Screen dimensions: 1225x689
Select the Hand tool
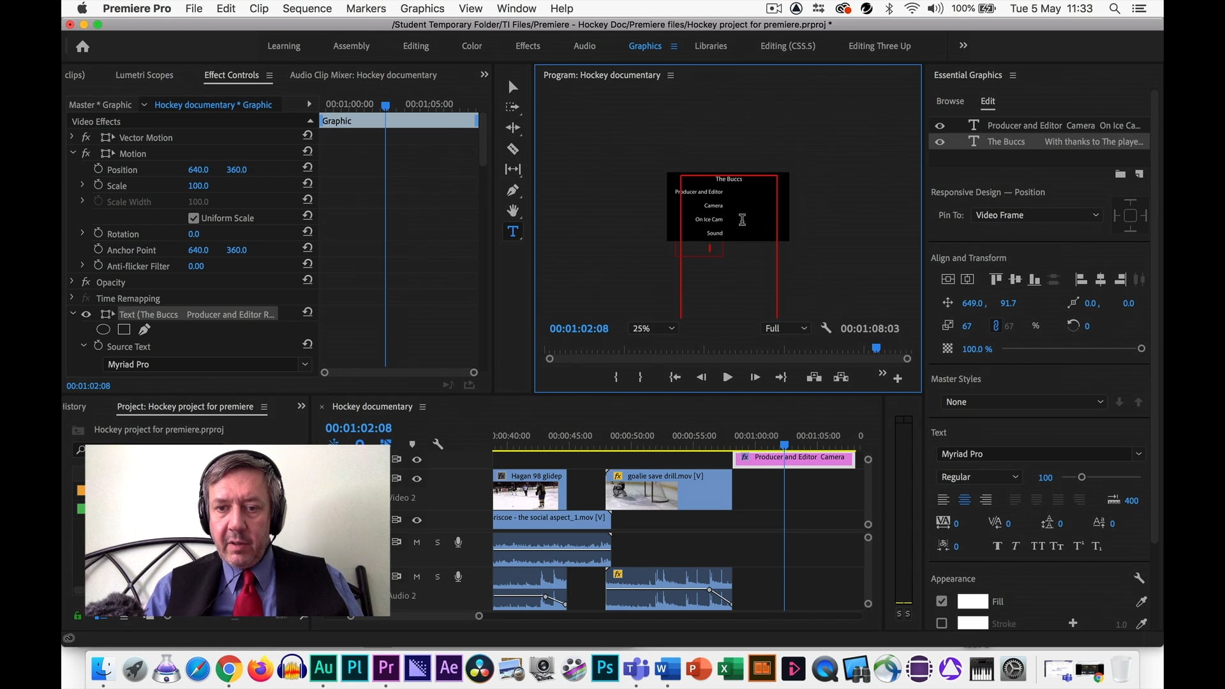pos(513,211)
